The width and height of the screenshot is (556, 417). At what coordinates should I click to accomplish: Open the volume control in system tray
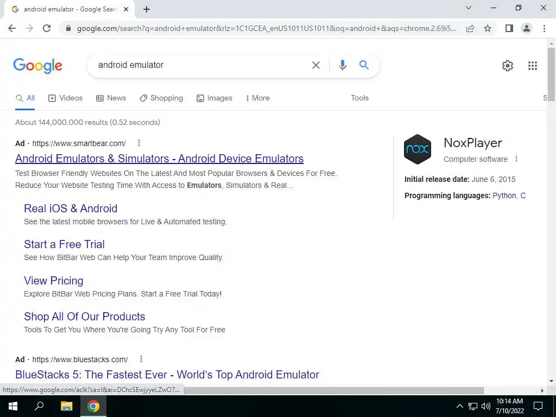click(486, 406)
